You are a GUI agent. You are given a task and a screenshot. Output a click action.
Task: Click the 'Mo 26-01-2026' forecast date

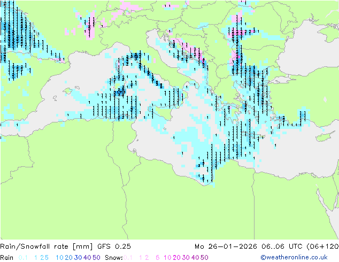226,246
